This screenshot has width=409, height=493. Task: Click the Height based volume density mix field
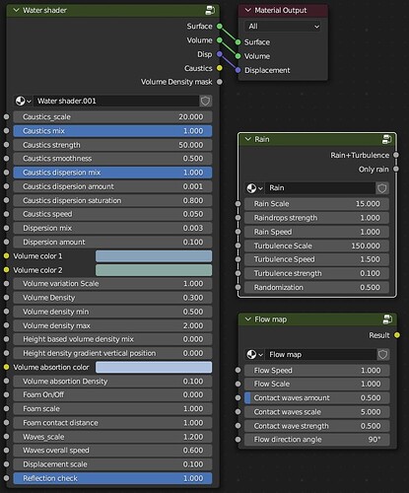(x=112, y=339)
